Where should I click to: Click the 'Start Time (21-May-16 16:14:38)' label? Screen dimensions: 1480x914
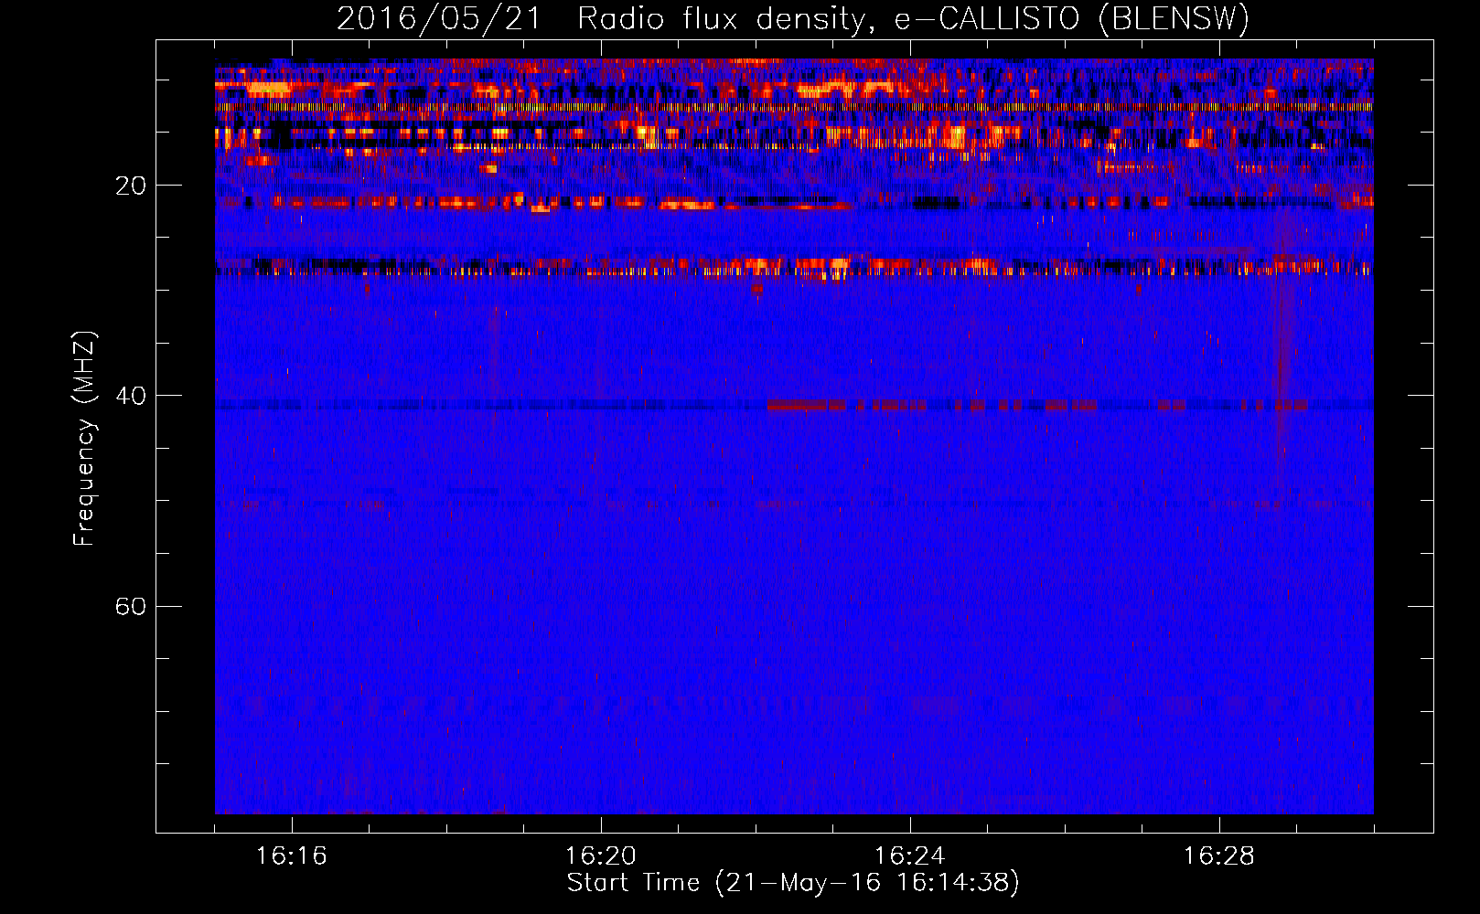793,883
